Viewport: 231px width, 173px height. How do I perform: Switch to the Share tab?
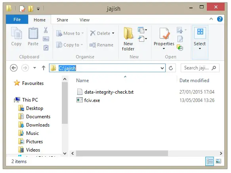62,20
